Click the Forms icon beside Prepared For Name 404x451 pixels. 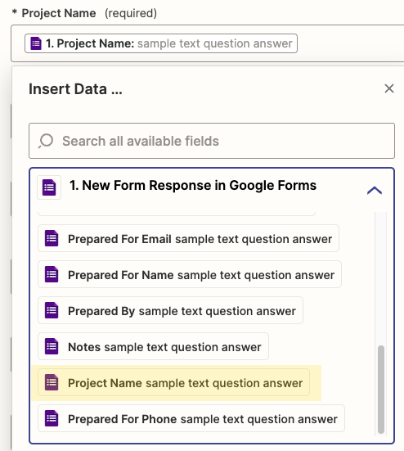(x=52, y=274)
